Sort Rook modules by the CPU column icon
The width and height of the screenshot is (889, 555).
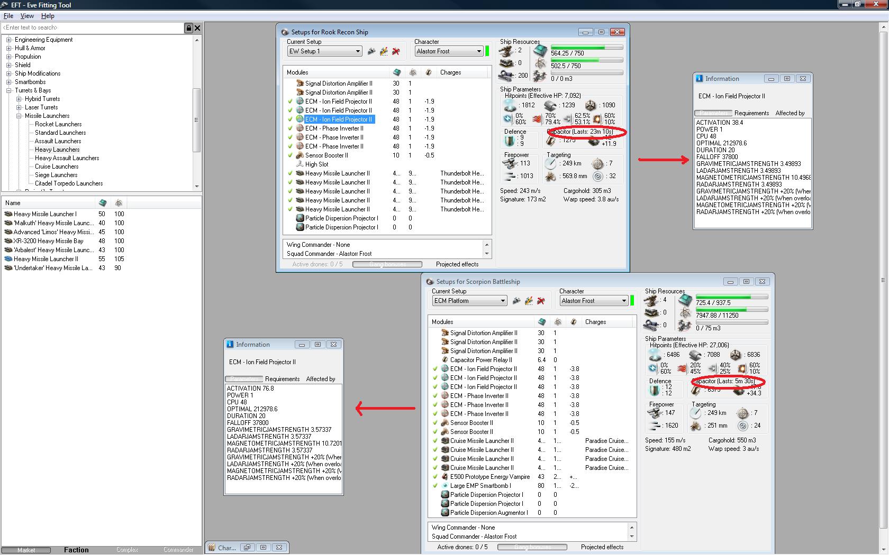click(x=397, y=72)
